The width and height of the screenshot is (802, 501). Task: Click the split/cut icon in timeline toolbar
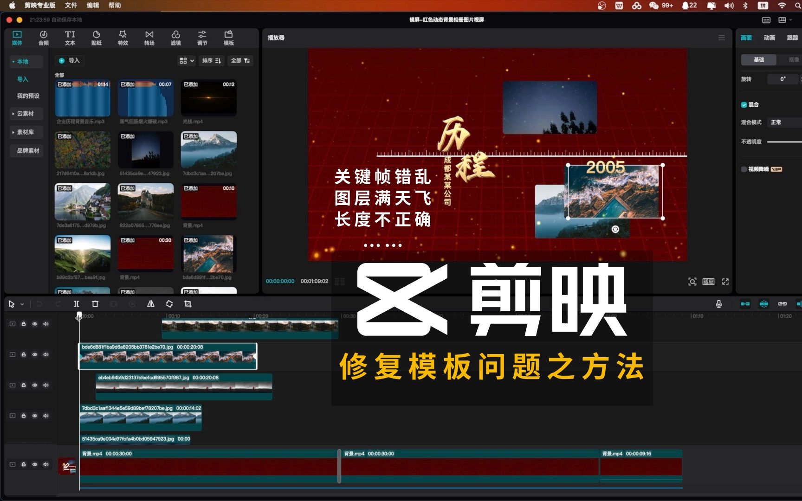(76, 304)
